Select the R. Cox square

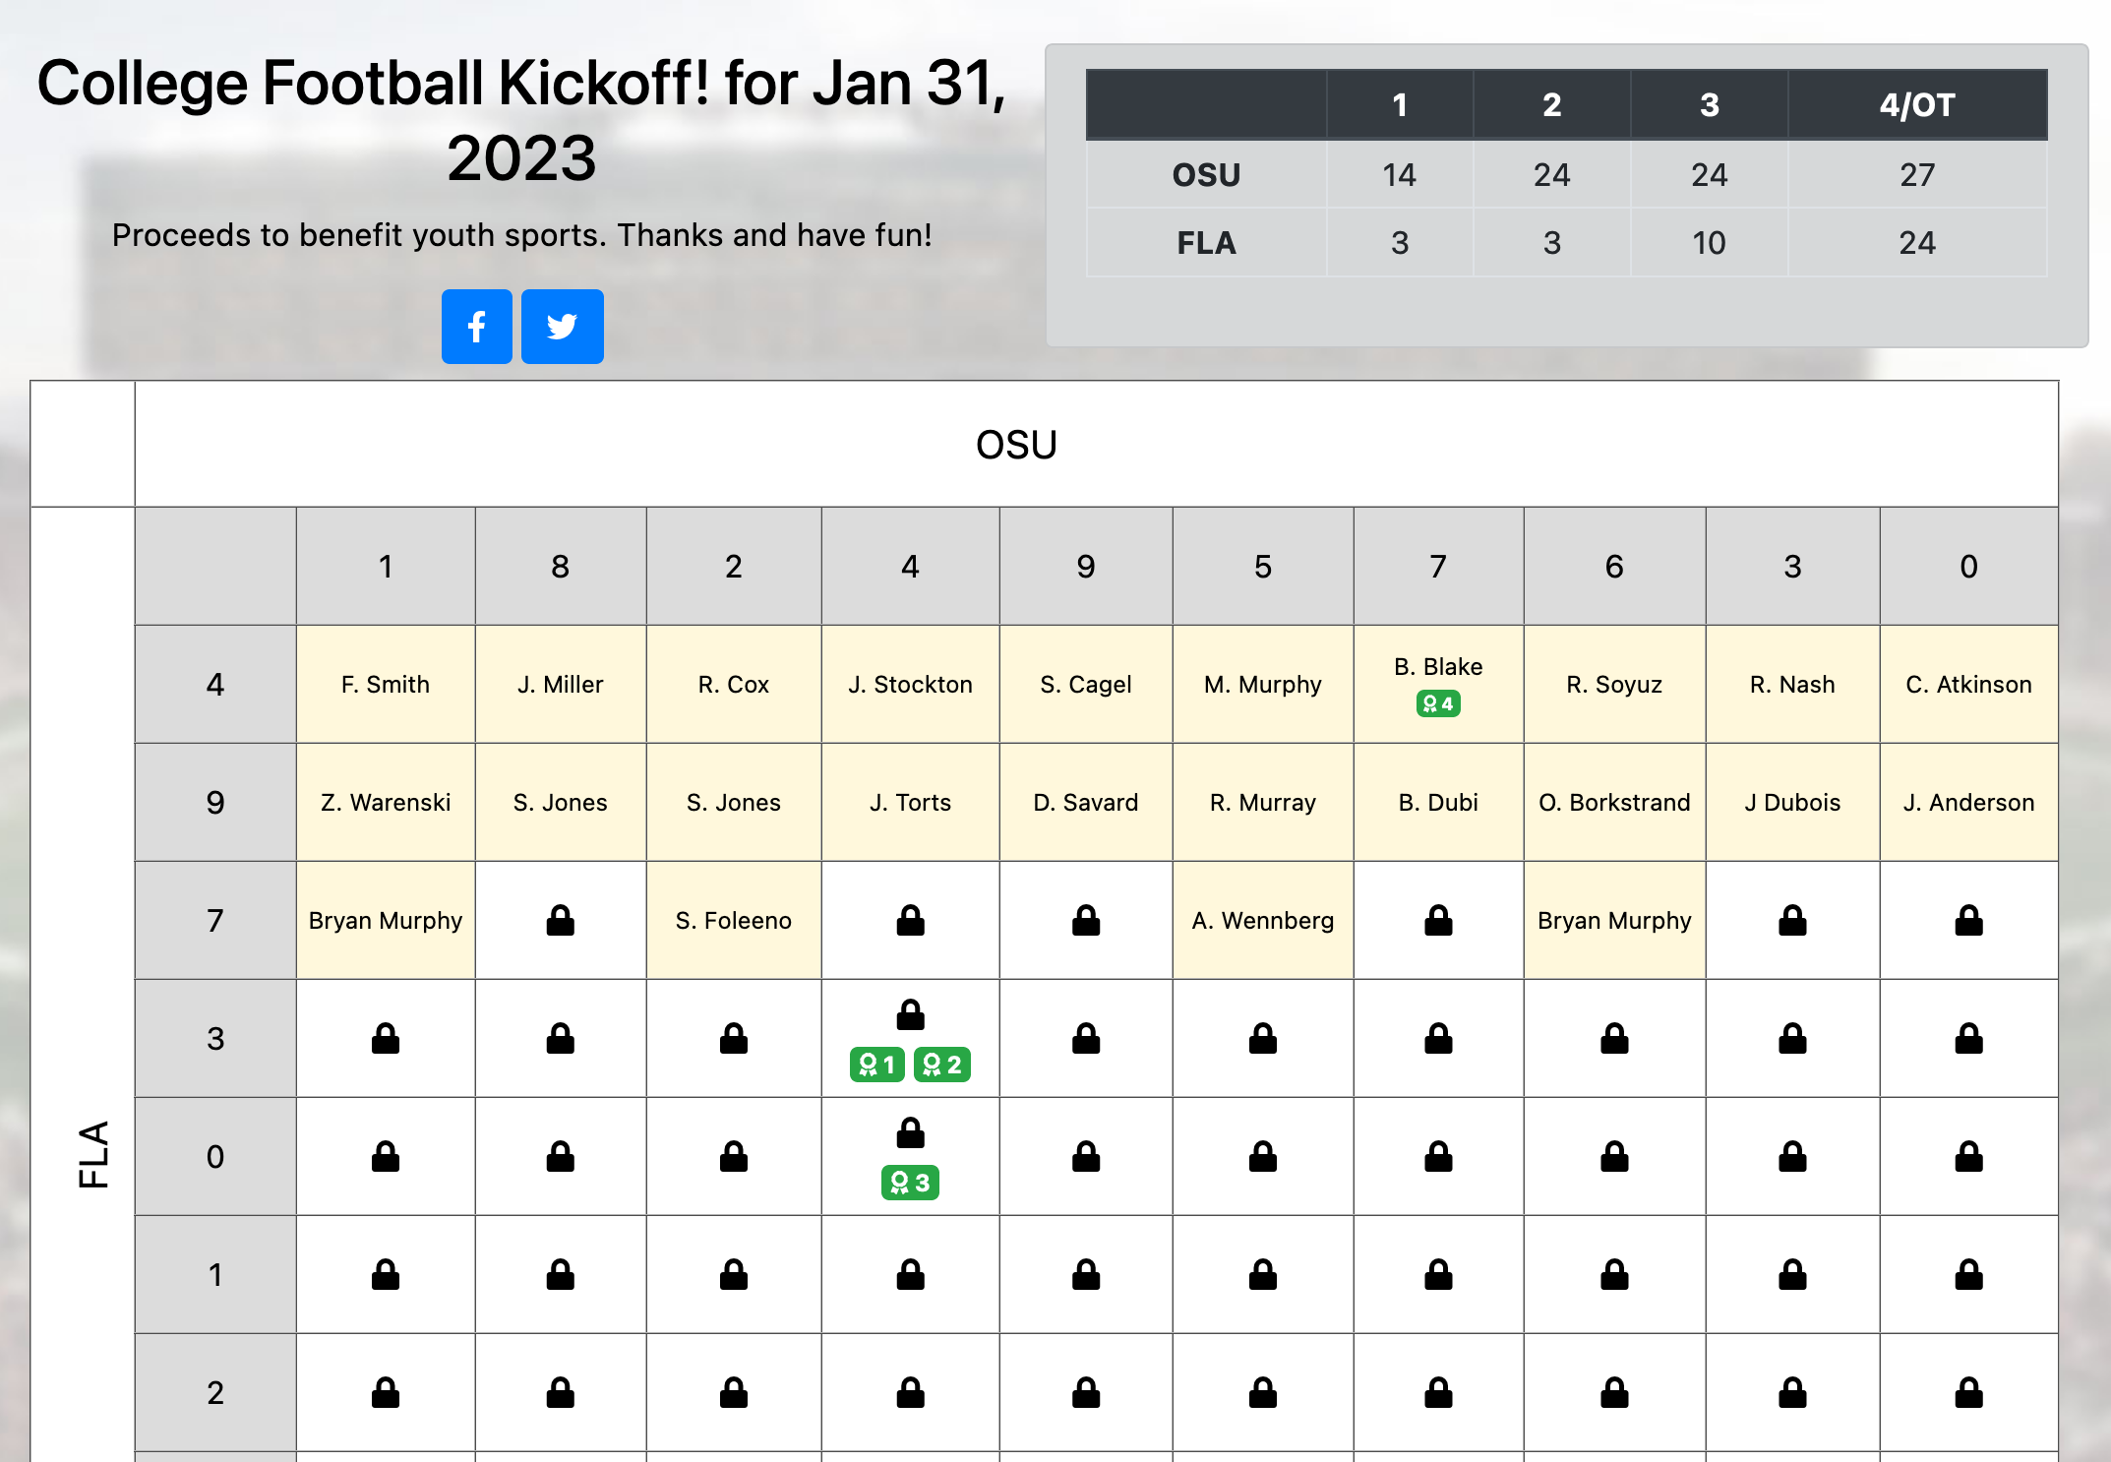coord(734,685)
